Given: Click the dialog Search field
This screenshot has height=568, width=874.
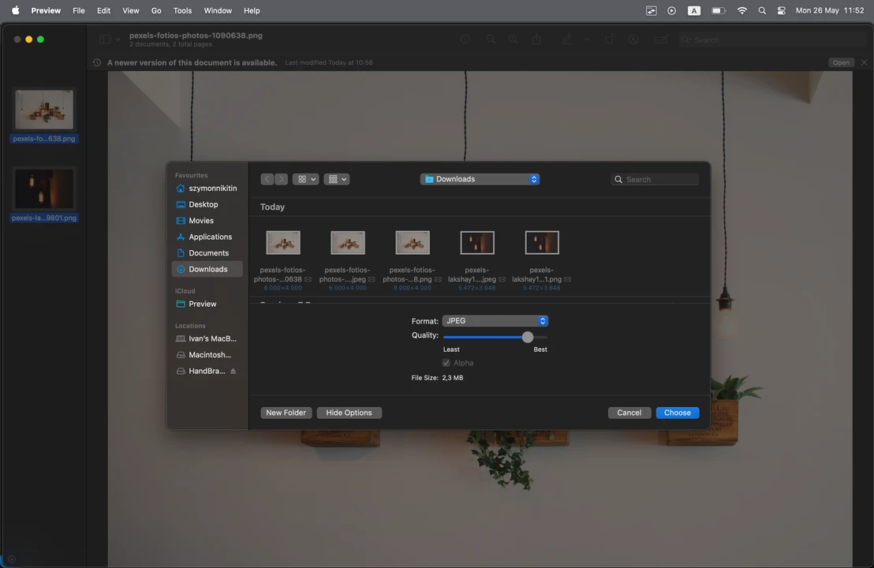Looking at the screenshot, I should pyautogui.click(x=655, y=179).
